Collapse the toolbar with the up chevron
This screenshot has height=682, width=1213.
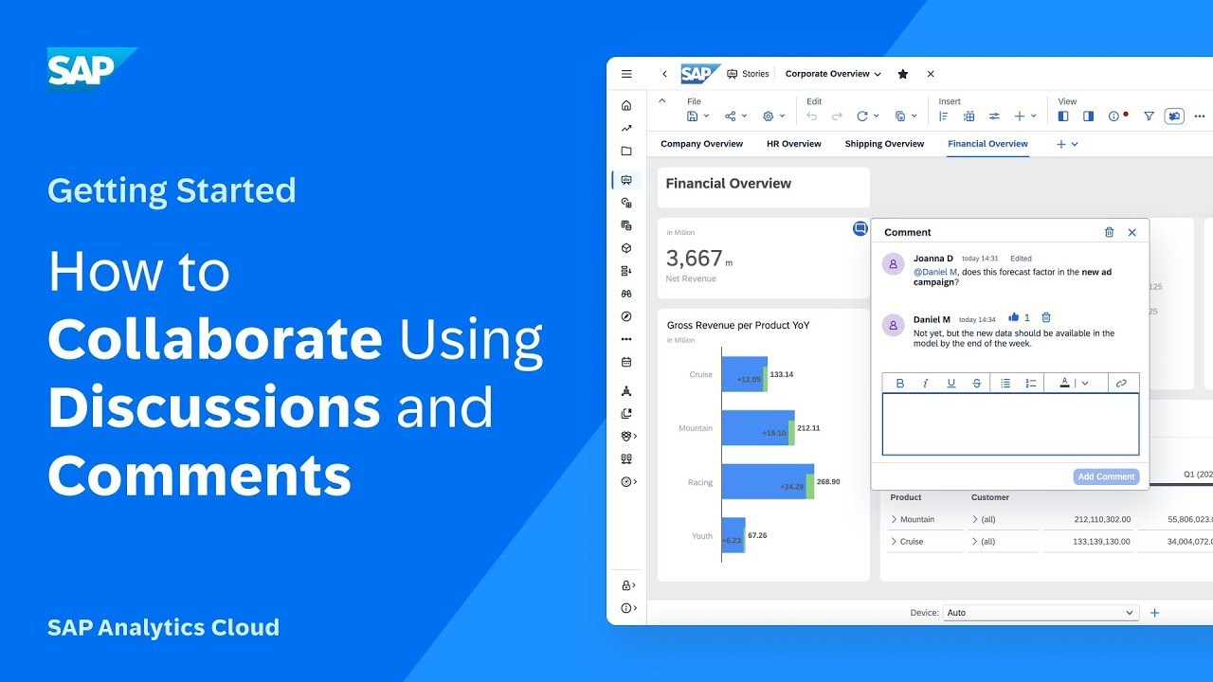click(x=661, y=101)
